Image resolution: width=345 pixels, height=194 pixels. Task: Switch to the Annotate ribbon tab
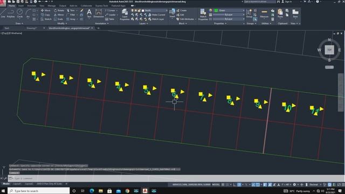[32, 6]
